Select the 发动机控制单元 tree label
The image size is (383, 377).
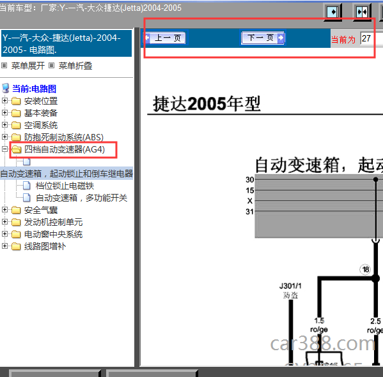pos(53,222)
